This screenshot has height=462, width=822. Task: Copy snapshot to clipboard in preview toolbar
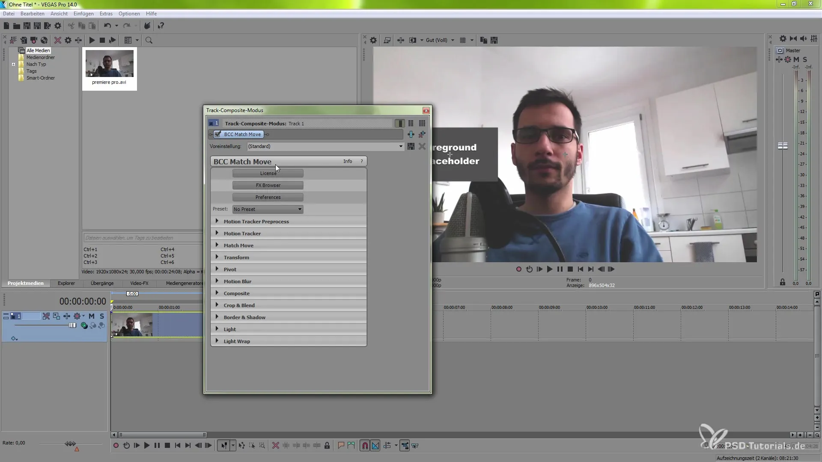coord(484,40)
